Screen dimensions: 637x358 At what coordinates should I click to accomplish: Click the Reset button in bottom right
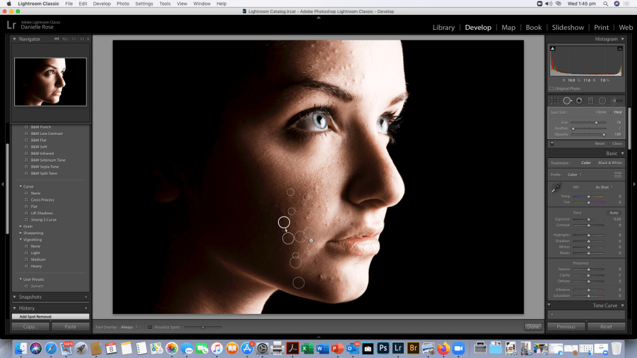pos(605,327)
